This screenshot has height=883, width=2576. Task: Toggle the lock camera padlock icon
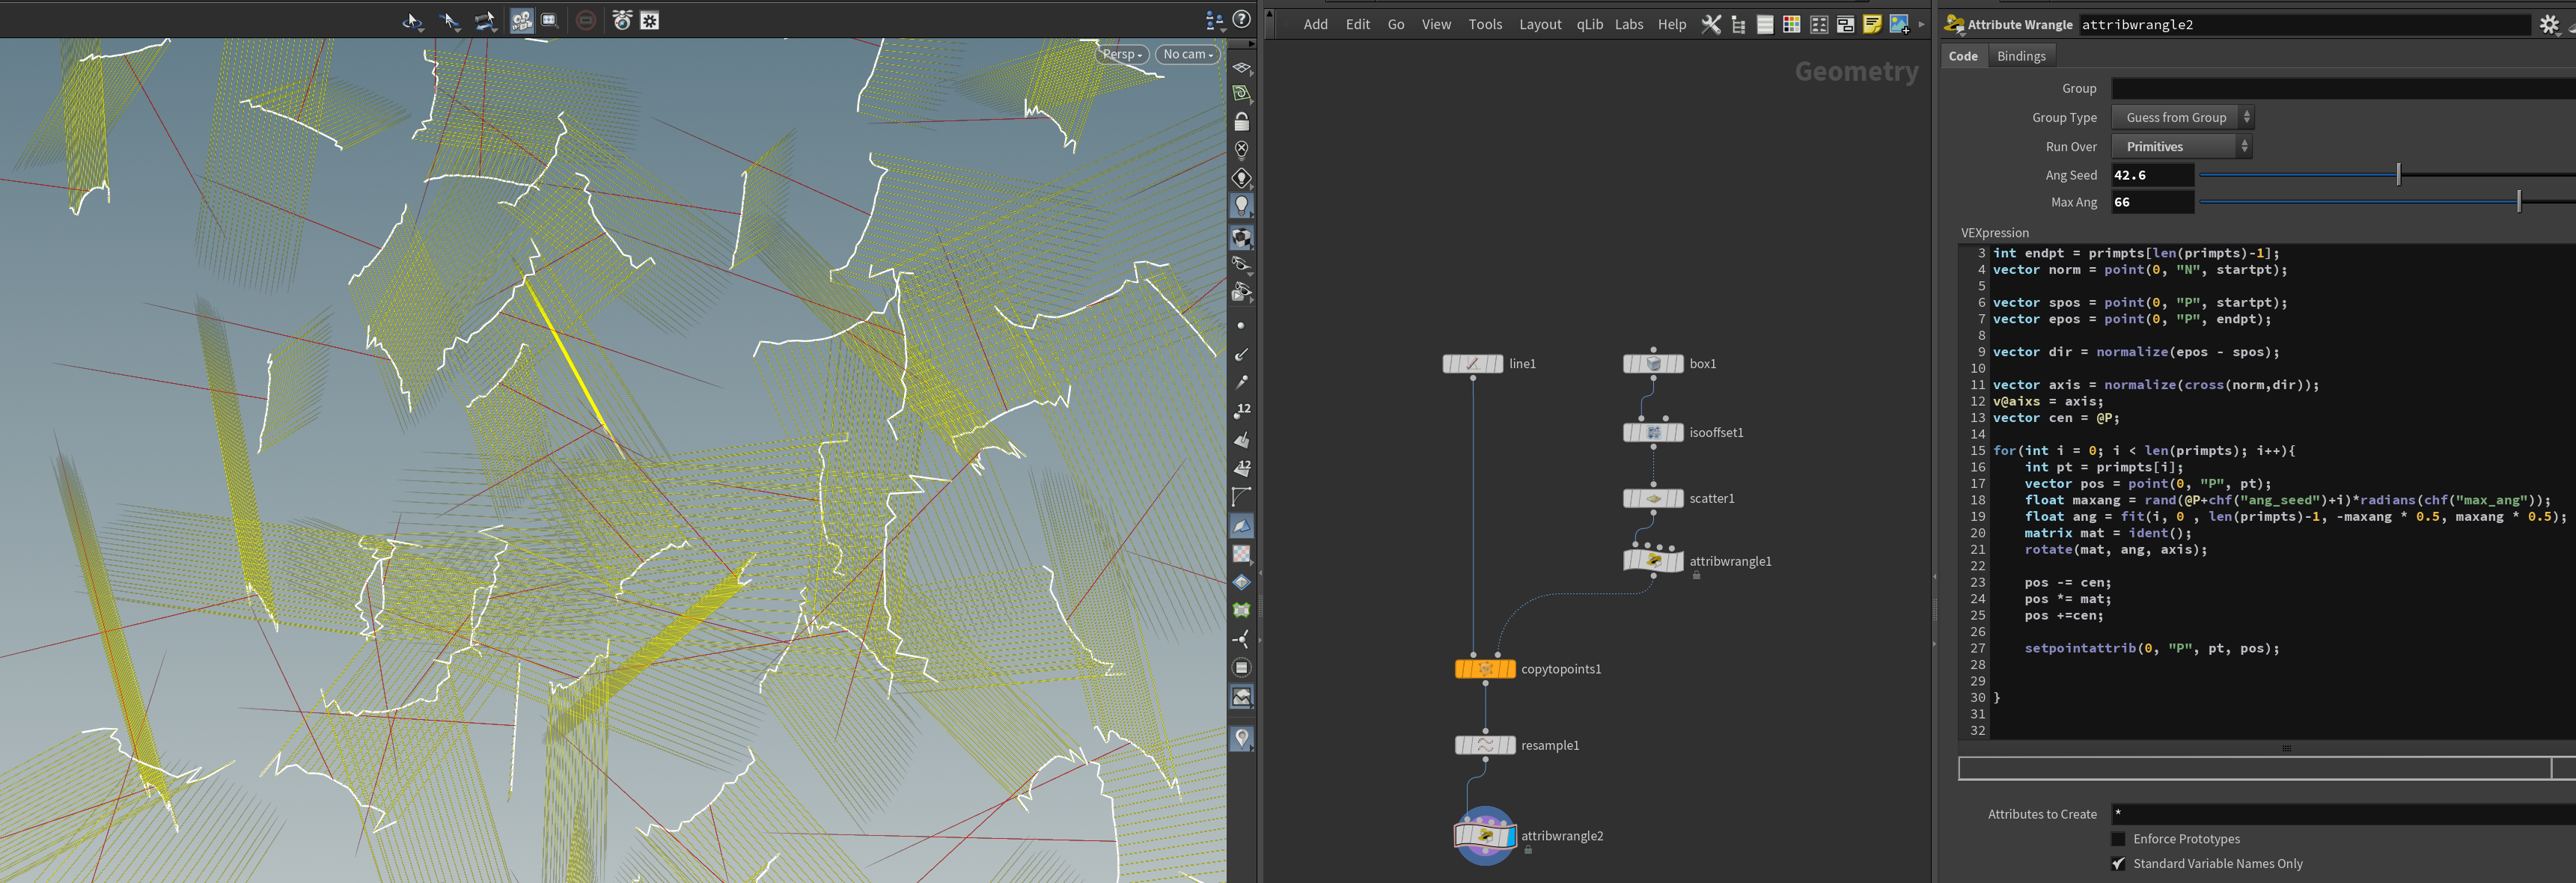pyautogui.click(x=1241, y=122)
